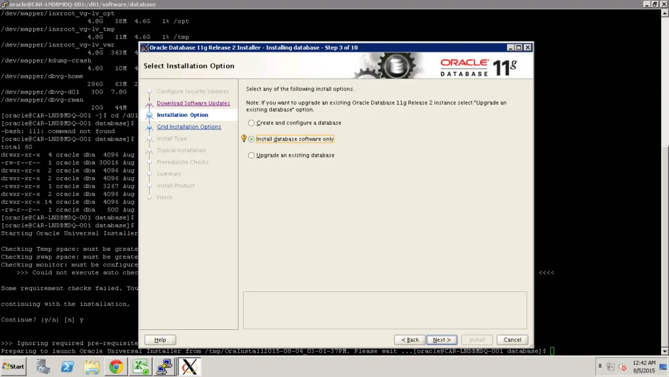This screenshot has height=377, width=669.
Task: Click the network status tray icon
Action: [x=611, y=367]
